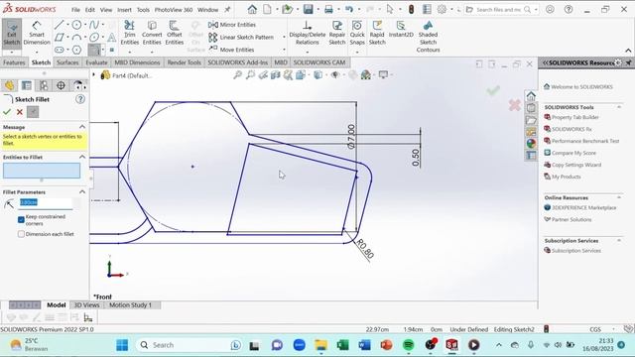The image size is (635, 357).
Task: Expand Part4 feature tree arrow
Action: (94, 75)
